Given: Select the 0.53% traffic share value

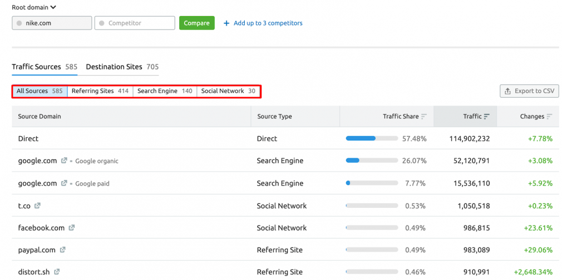Looking at the screenshot, I should click(x=416, y=206).
